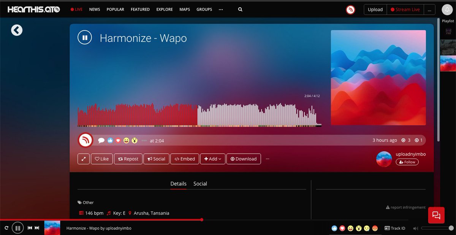React with laughing emoji in the comment bar
The height and width of the screenshot is (235, 456).
pyautogui.click(x=126, y=140)
